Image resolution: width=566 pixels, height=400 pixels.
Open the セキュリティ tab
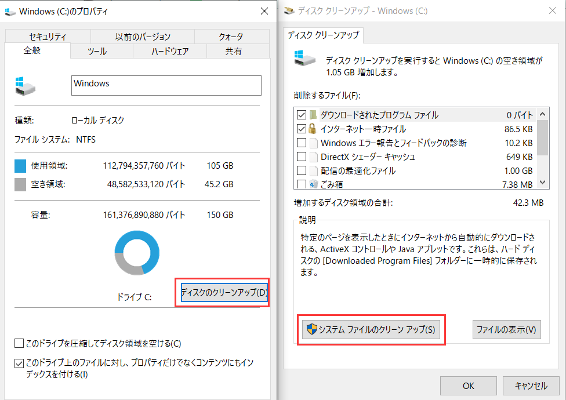point(48,37)
